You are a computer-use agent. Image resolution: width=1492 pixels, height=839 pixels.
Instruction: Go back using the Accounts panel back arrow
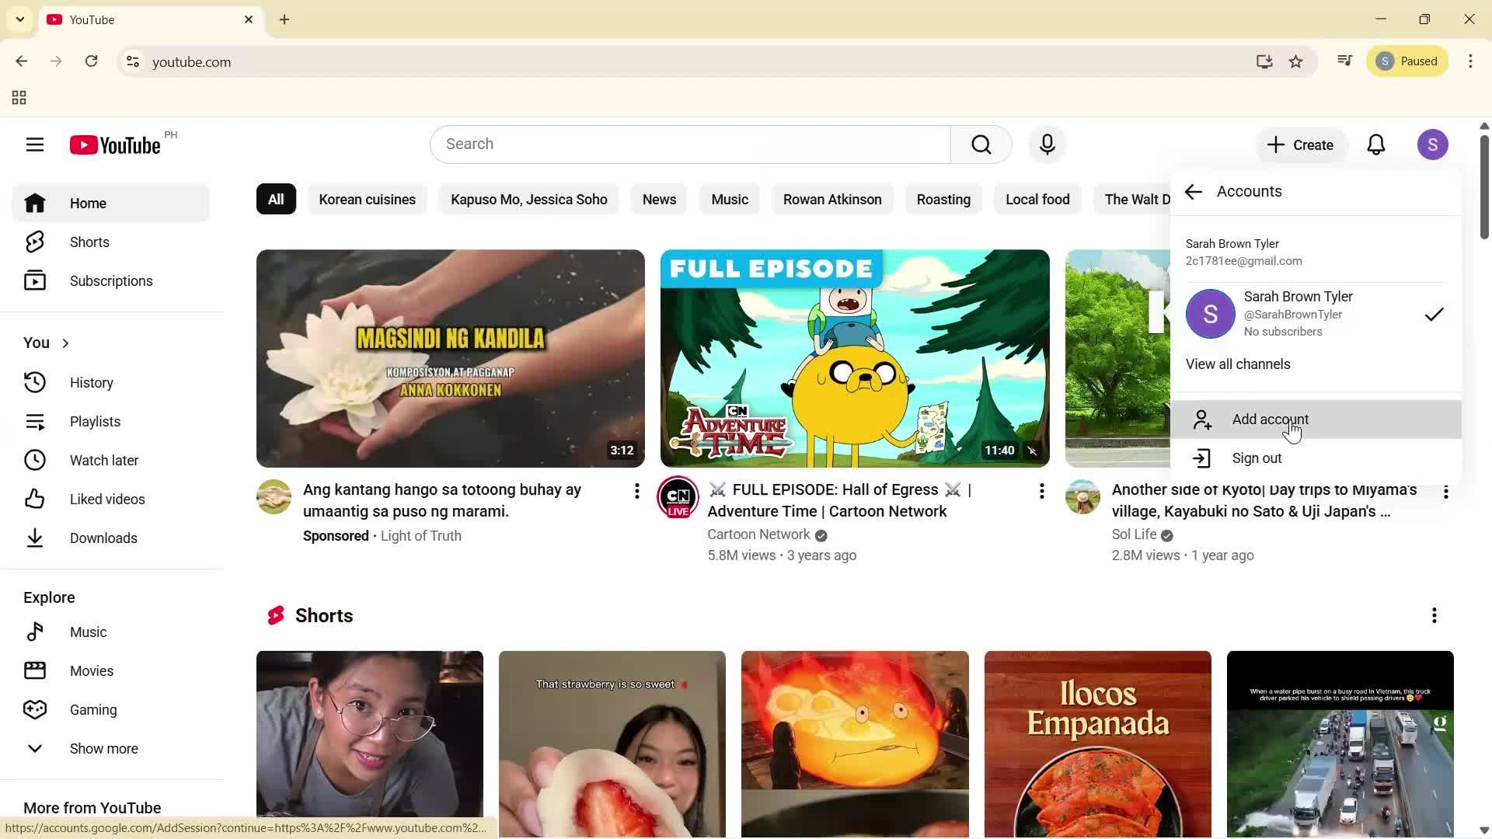(x=1194, y=191)
